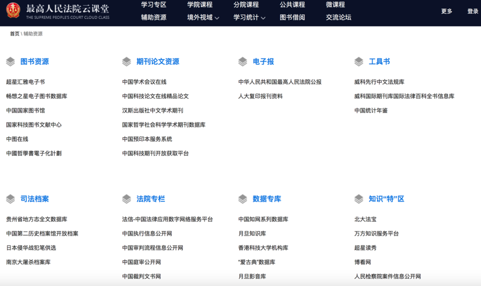This screenshot has width=481, height=286.
Task: Open 香港科技大学机构库
Action: tap(263, 248)
